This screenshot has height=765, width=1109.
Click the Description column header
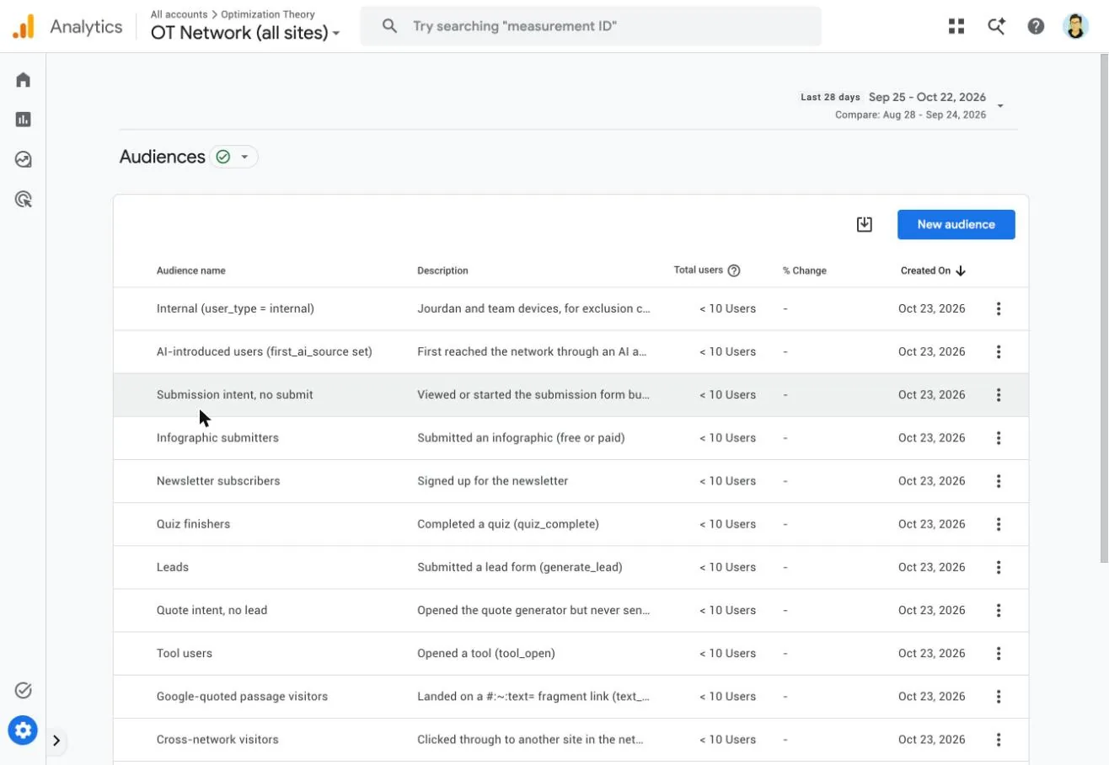[442, 270]
